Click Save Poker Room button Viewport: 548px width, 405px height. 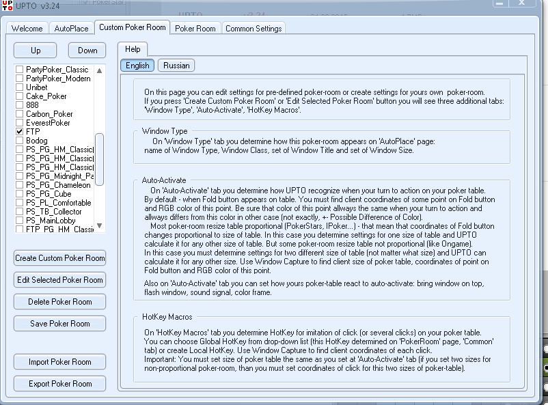(x=59, y=324)
